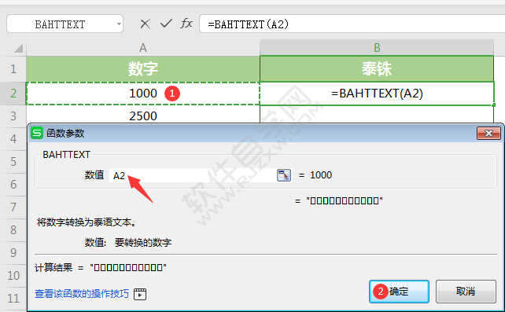Image resolution: width=505 pixels, height=312 pixels.
Task: Click the formula bar showing =BAHTTEXT(A2)
Action: [x=352, y=24]
